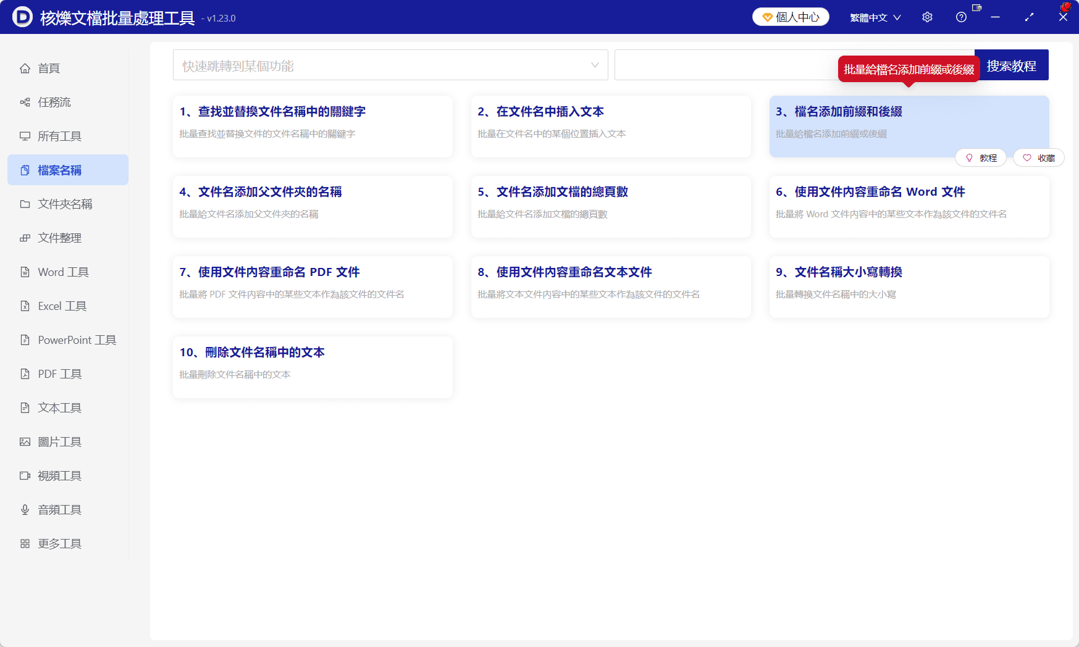
Task: Select 音頻工具 in sidebar
Action: pyautogui.click(x=68, y=510)
